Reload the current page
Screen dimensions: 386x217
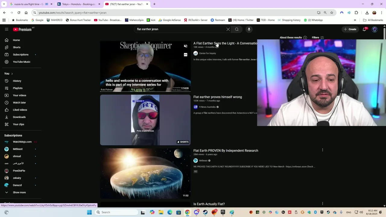19,13
